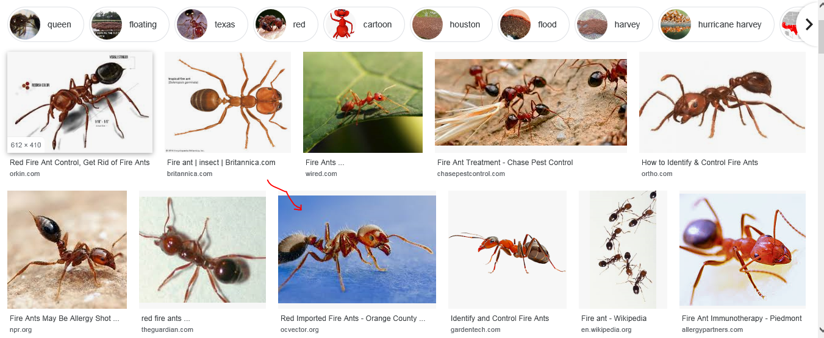
Task: Select the "flood" filter chip
Action: pyautogui.click(x=533, y=24)
